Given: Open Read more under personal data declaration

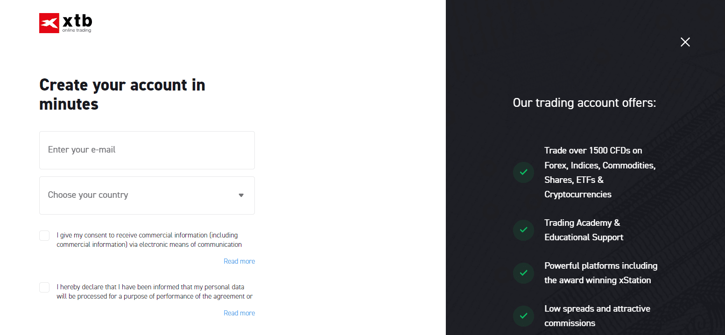Looking at the screenshot, I should point(239,313).
